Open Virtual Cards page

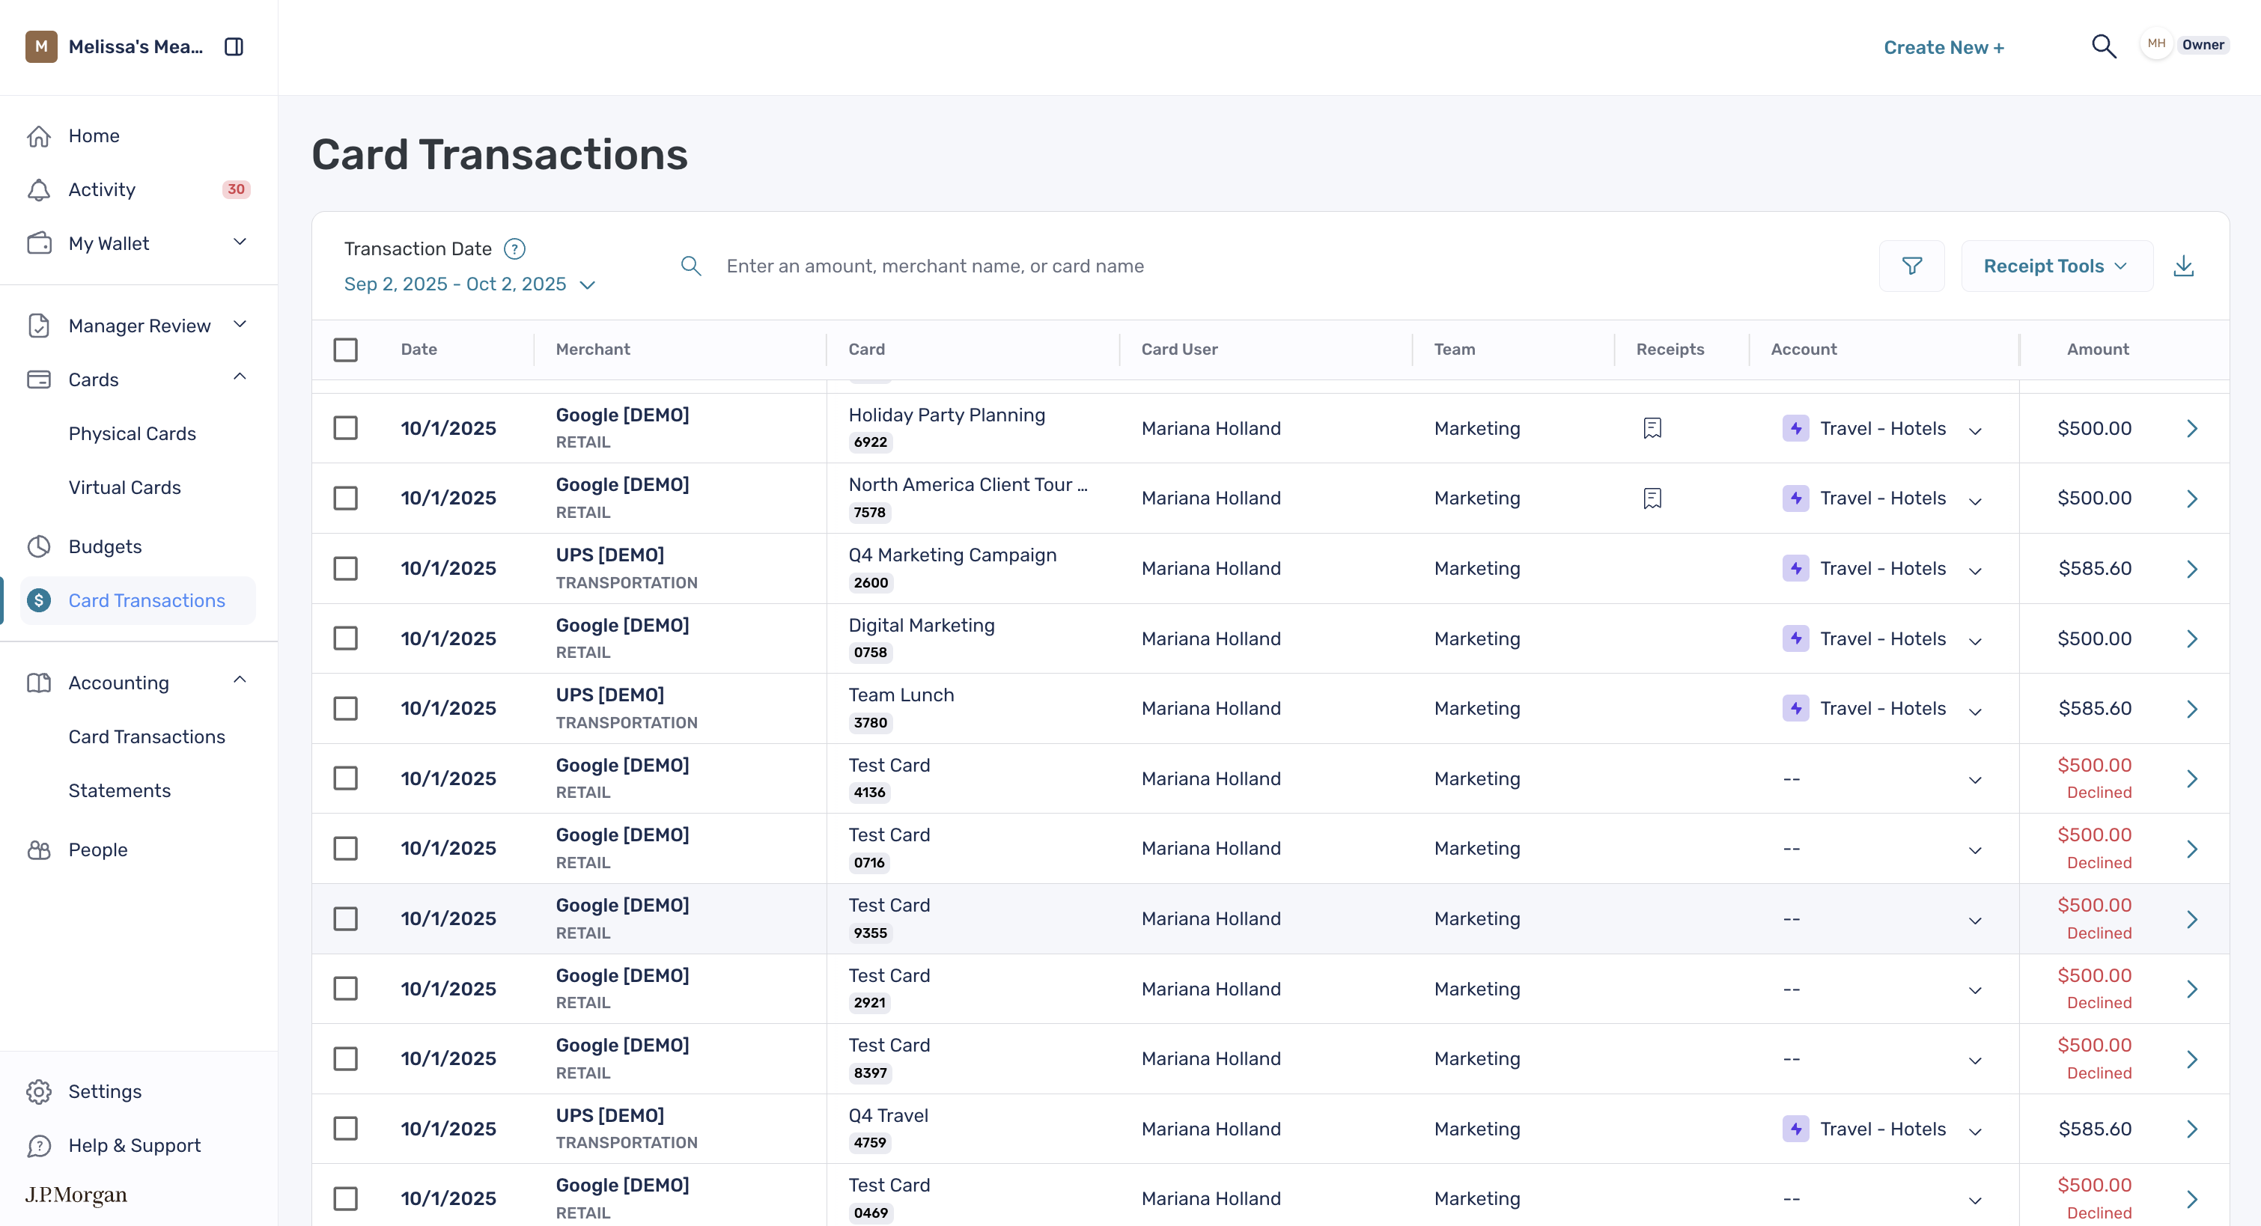tap(124, 488)
